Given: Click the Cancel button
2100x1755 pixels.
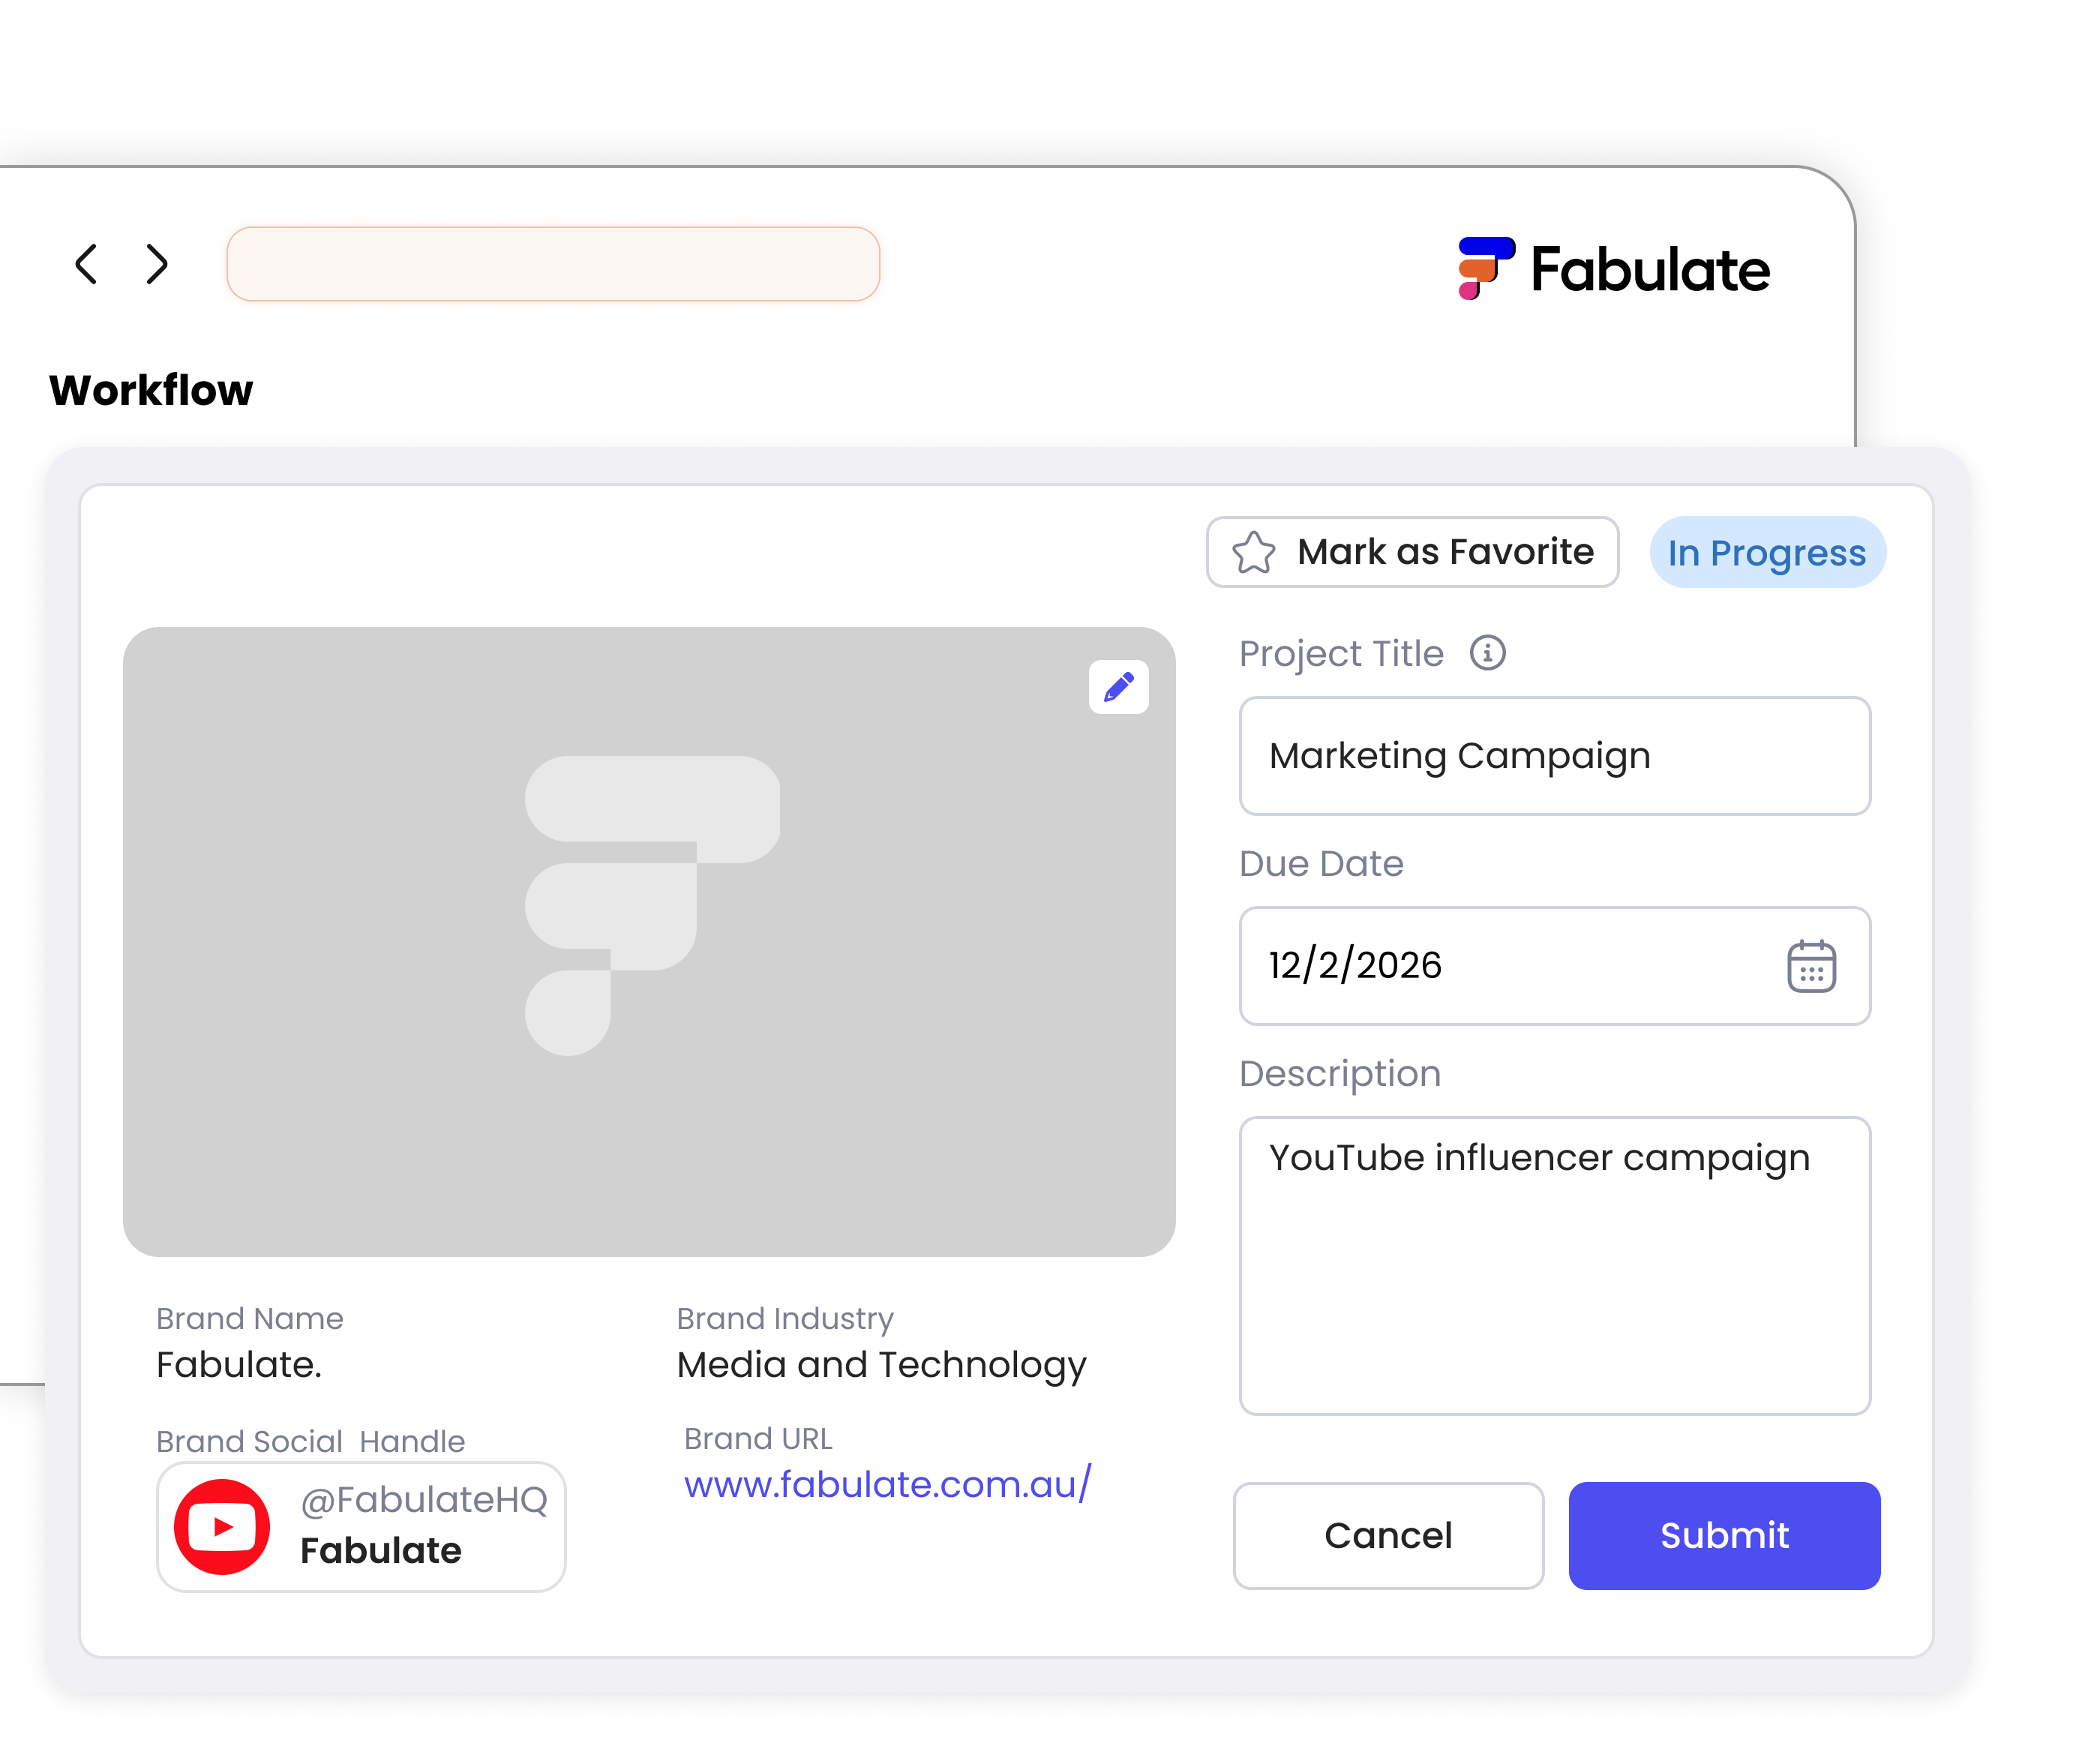Looking at the screenshot, I should [x=1388, y=1535].
